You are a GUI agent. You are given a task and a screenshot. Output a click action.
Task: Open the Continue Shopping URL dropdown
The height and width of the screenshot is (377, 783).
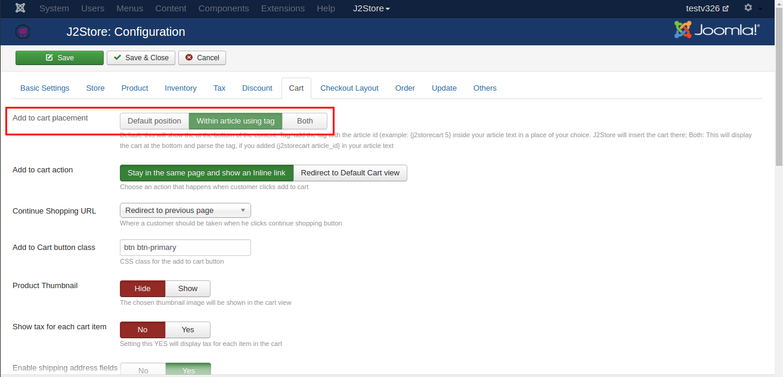coord(185,211)
